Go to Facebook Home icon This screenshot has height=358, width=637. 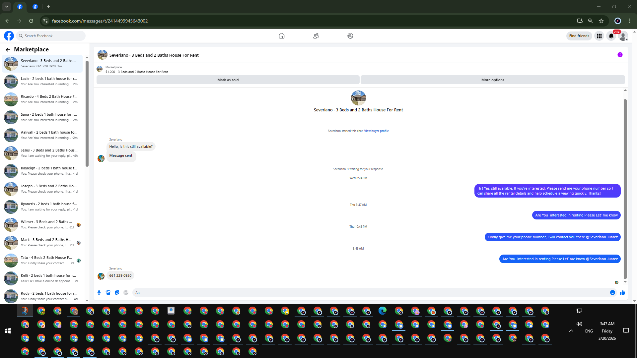[x=281, y=36]
